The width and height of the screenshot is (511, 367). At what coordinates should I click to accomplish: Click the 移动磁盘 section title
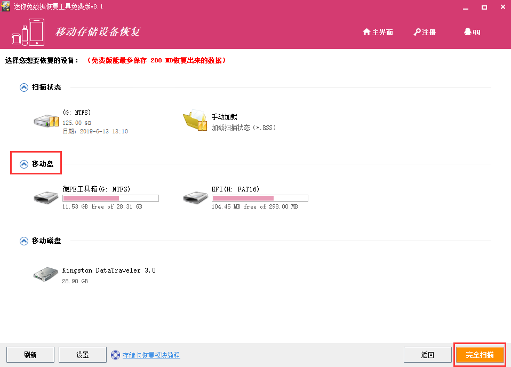tap(46, 241)
